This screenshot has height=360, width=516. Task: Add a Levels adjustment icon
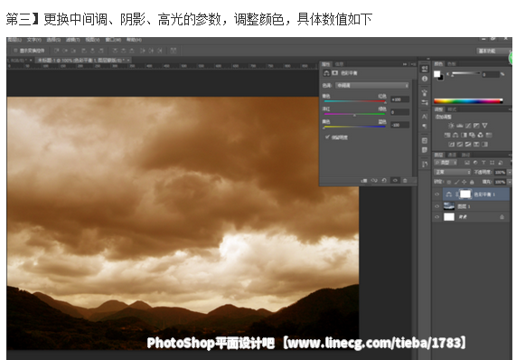point(460,126)
